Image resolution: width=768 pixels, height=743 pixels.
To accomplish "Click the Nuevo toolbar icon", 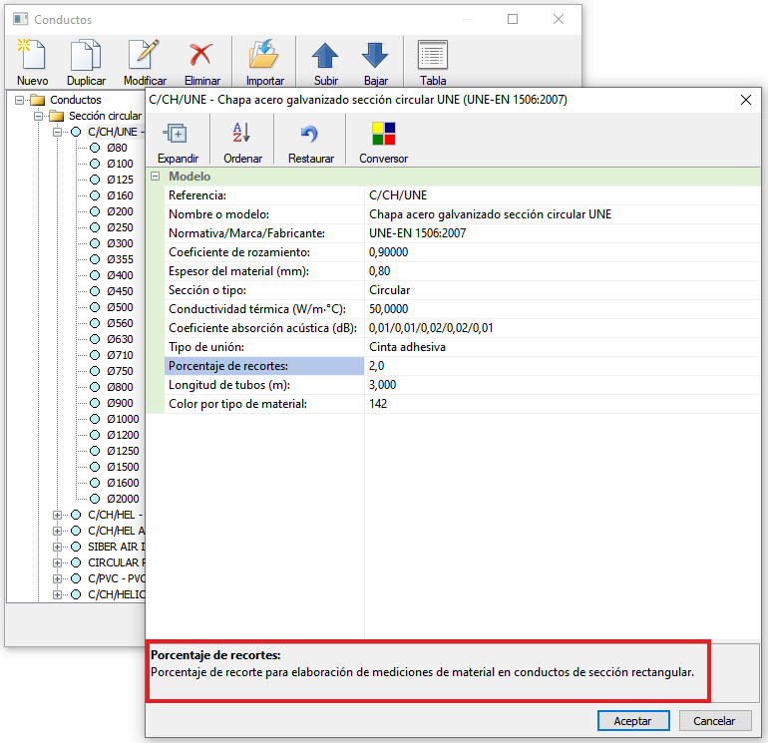I will click(x=32, y=55).
